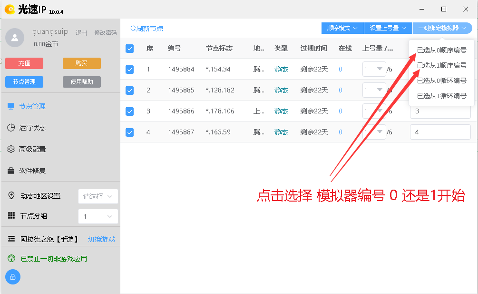Click the blue lock icon at bottom left

13,277
